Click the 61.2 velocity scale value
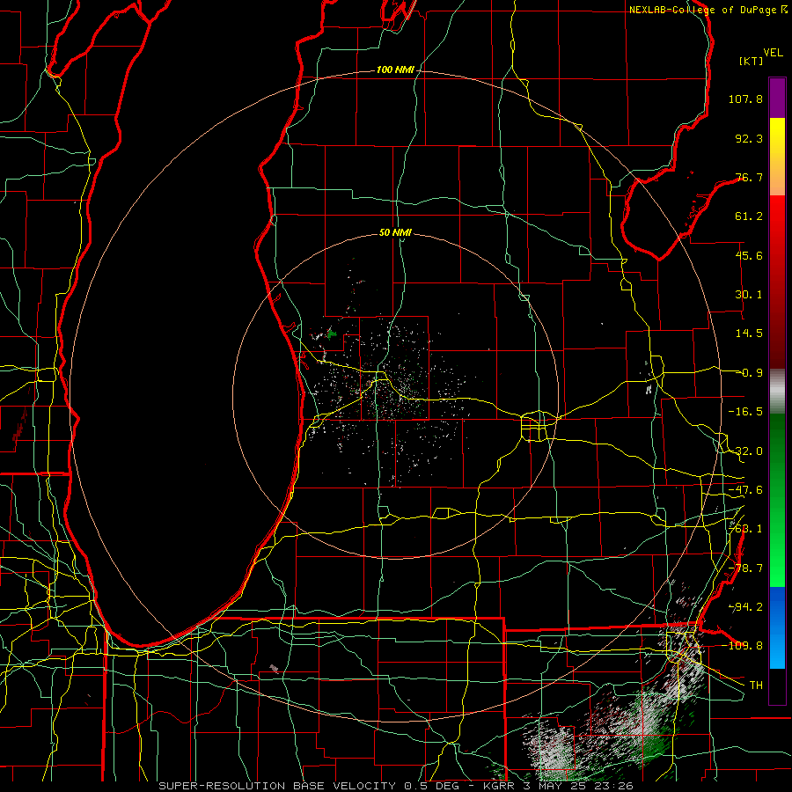 pos(749,216)
